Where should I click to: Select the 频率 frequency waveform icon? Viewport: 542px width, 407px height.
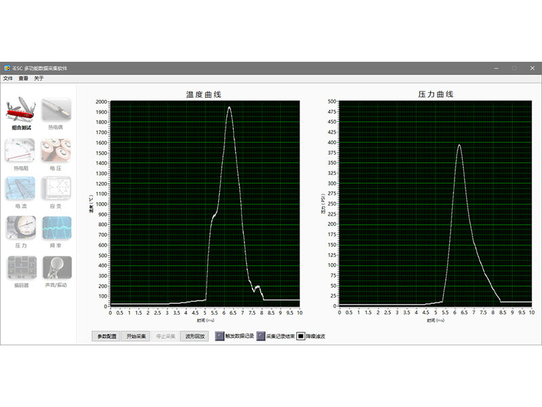pos(56,228)
